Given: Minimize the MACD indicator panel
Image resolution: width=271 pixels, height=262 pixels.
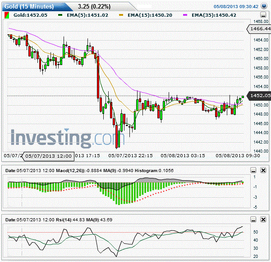Looking at the screenshot, I should 253,170.
